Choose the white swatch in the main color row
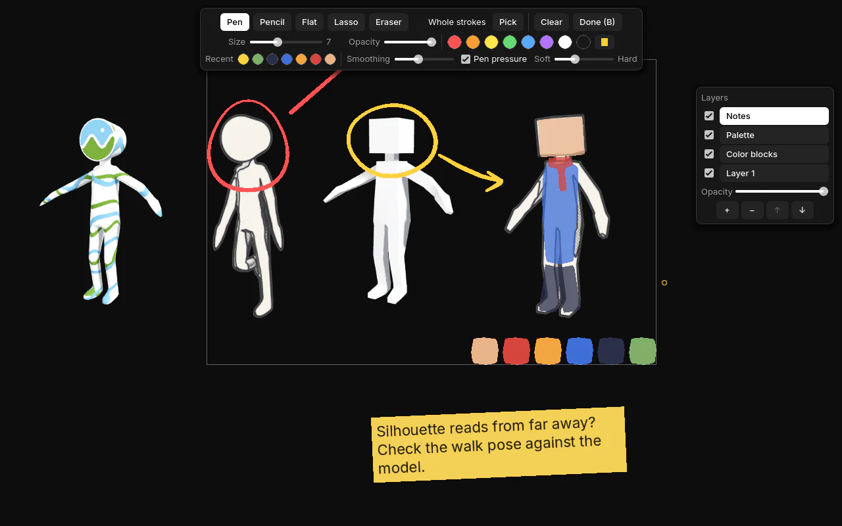The image size is (842, 526). click(565, 42)
